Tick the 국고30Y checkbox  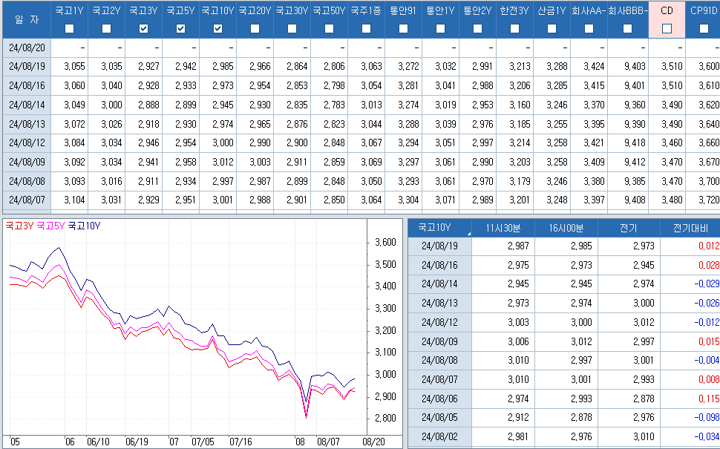pyautogui.click(x=292, y=28)
